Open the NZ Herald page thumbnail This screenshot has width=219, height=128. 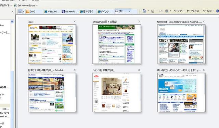pos(181,44)
